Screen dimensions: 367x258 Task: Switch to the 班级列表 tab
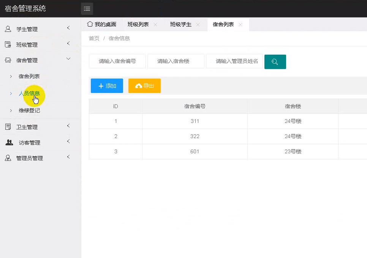point(138,24)
